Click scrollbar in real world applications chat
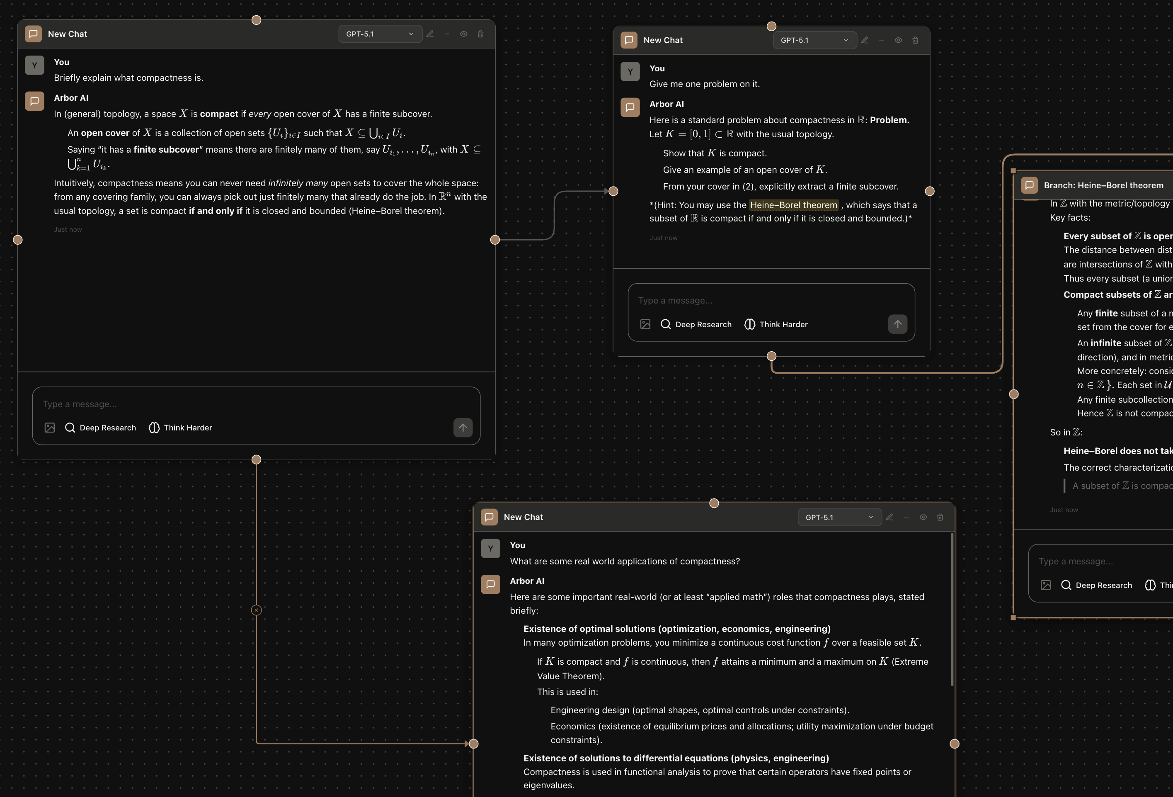1173x797 pixels. pos(952,610)
